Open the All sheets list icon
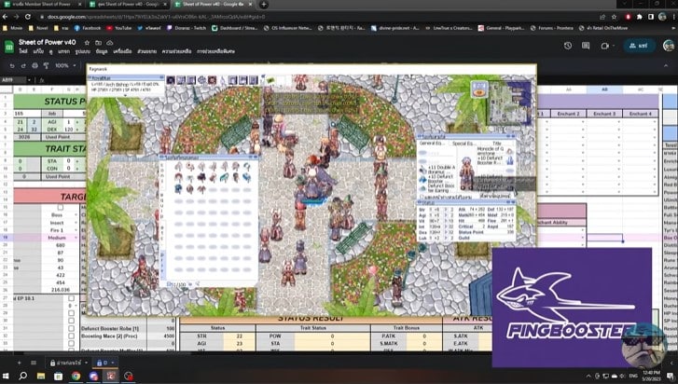This screenshot has height=384, width=678. 34,363
